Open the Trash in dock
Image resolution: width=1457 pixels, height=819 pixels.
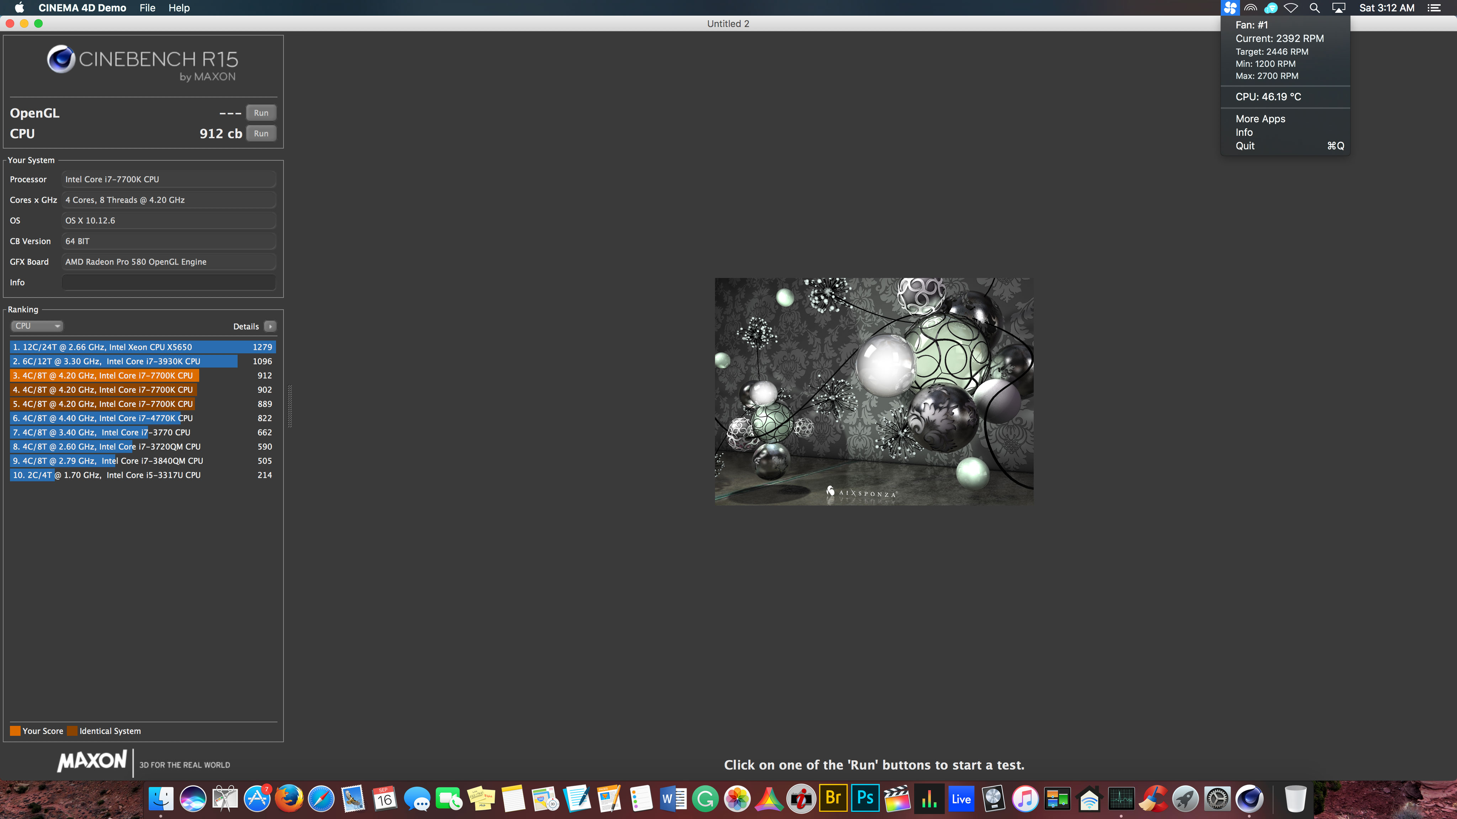coord(1296,799)
